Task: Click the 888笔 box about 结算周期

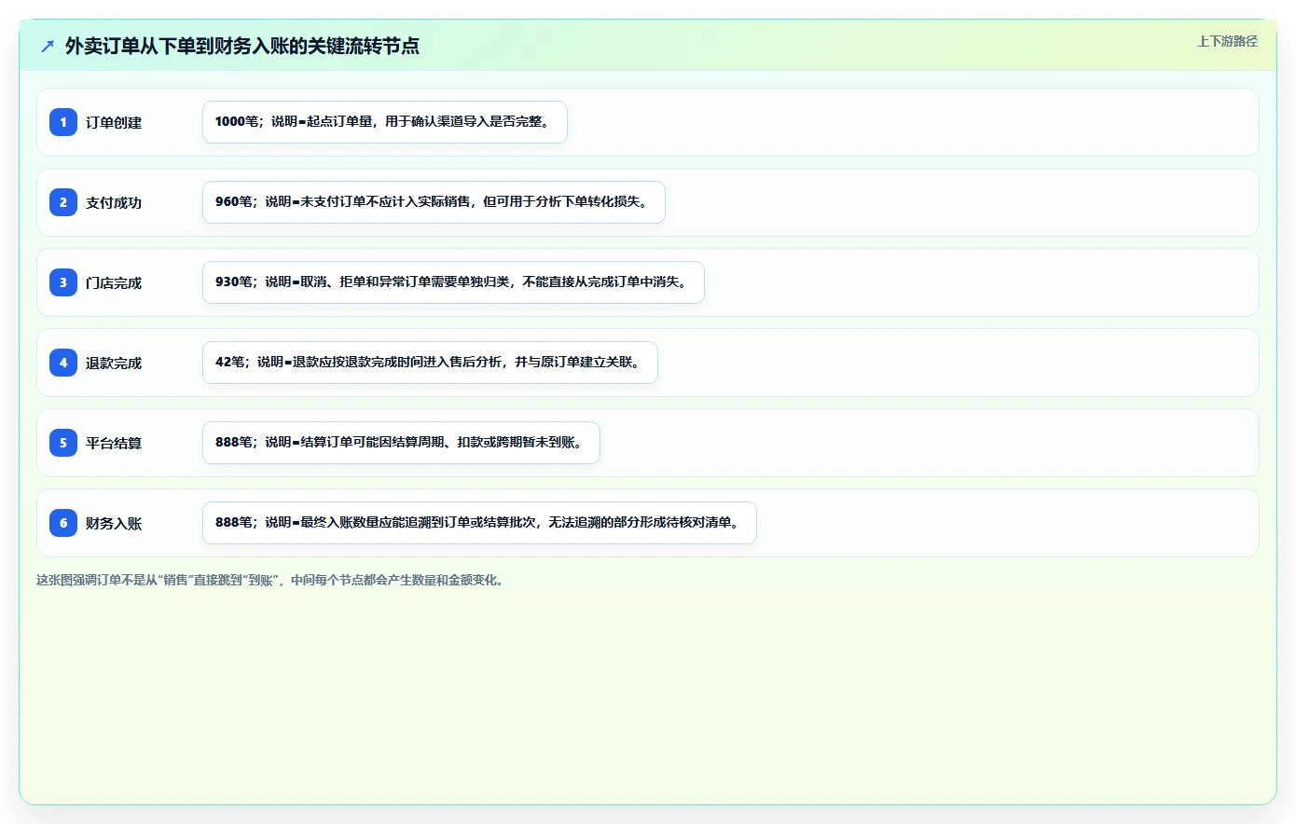Action: point(401,443)
